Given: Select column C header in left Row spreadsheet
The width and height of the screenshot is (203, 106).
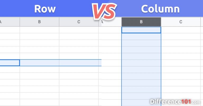Looking at the screenshot, I should [79, 22].
